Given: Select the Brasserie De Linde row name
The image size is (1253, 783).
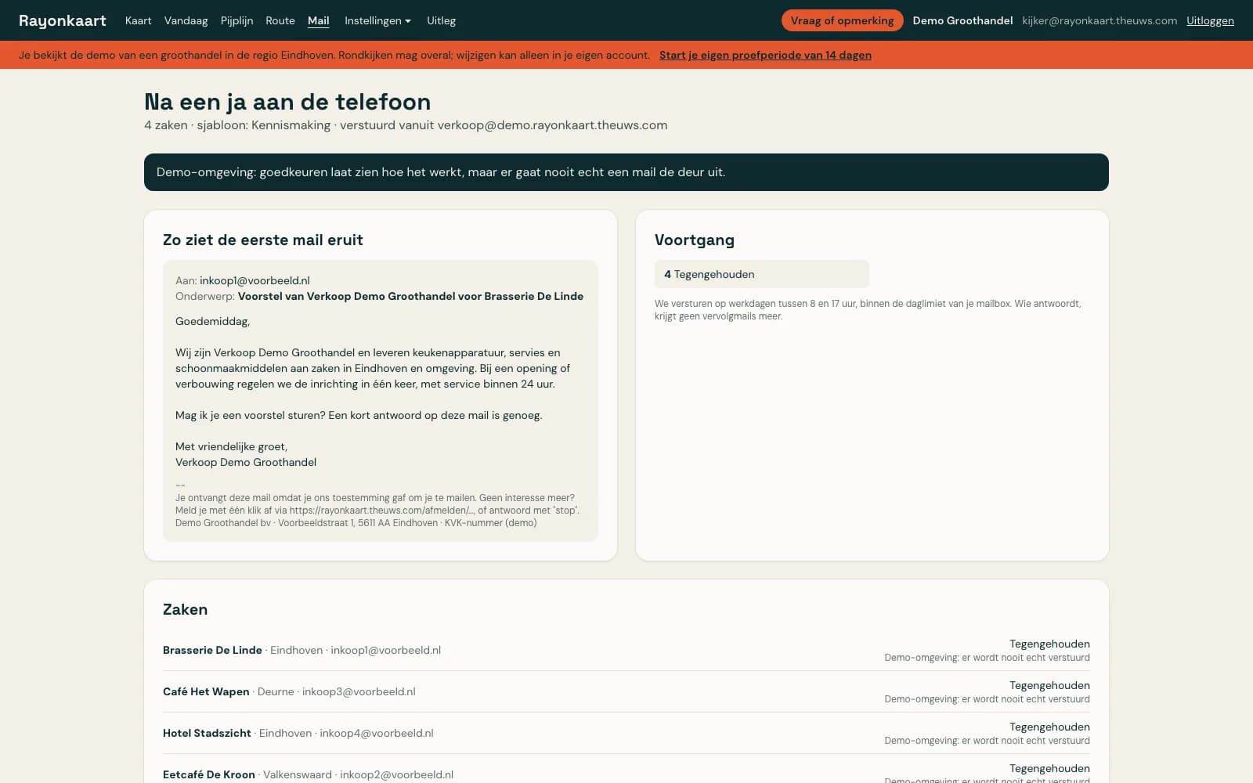Looking at the screenshot, I should [x=212, y=650].
